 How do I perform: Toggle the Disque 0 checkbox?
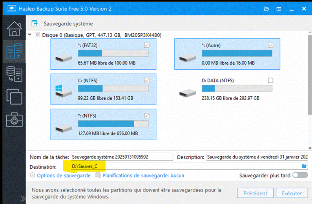pos(37,35)
